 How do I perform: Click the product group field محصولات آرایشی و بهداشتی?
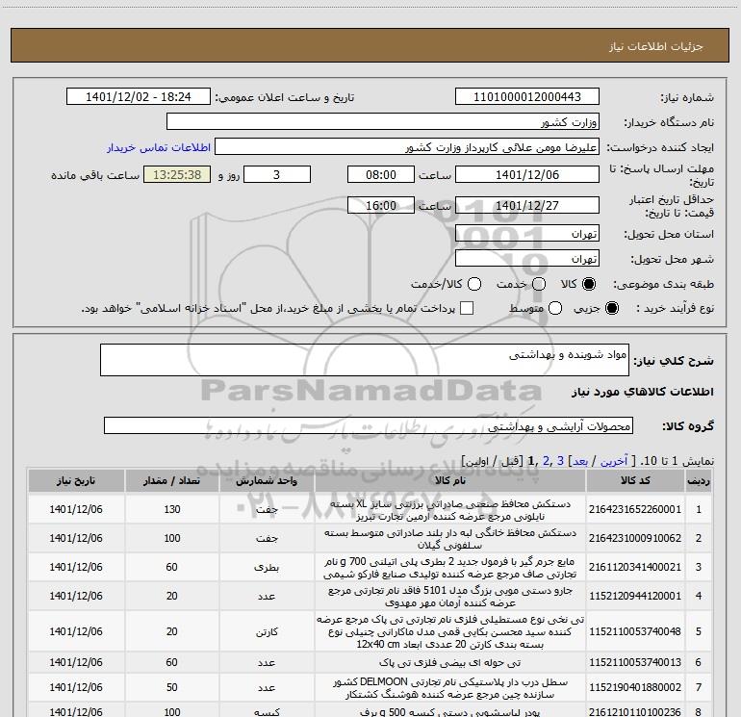pyautogui.click(x=369, y=425)
